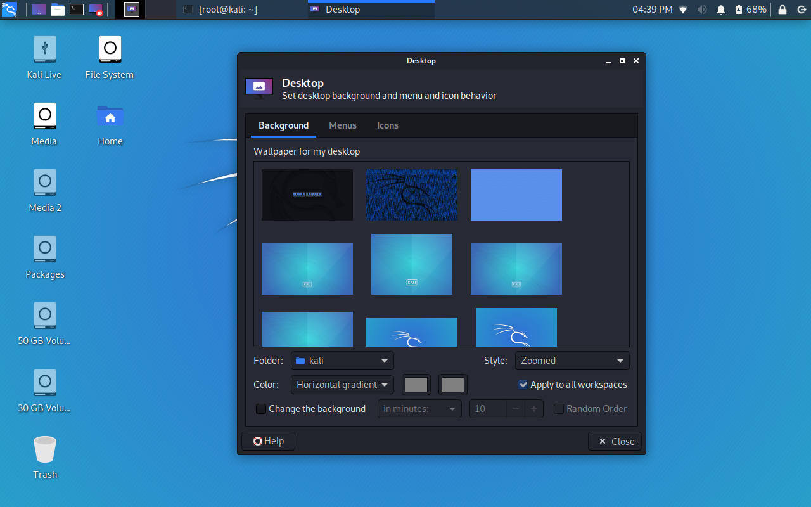Click the screen lock icon in the tray

coord(781,9)
